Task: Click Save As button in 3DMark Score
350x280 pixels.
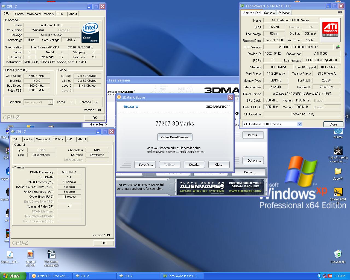Action: [145, 165]
